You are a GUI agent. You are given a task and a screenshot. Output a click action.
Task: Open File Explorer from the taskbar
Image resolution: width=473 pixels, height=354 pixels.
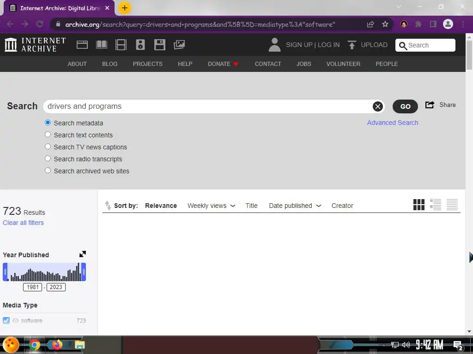79,345
